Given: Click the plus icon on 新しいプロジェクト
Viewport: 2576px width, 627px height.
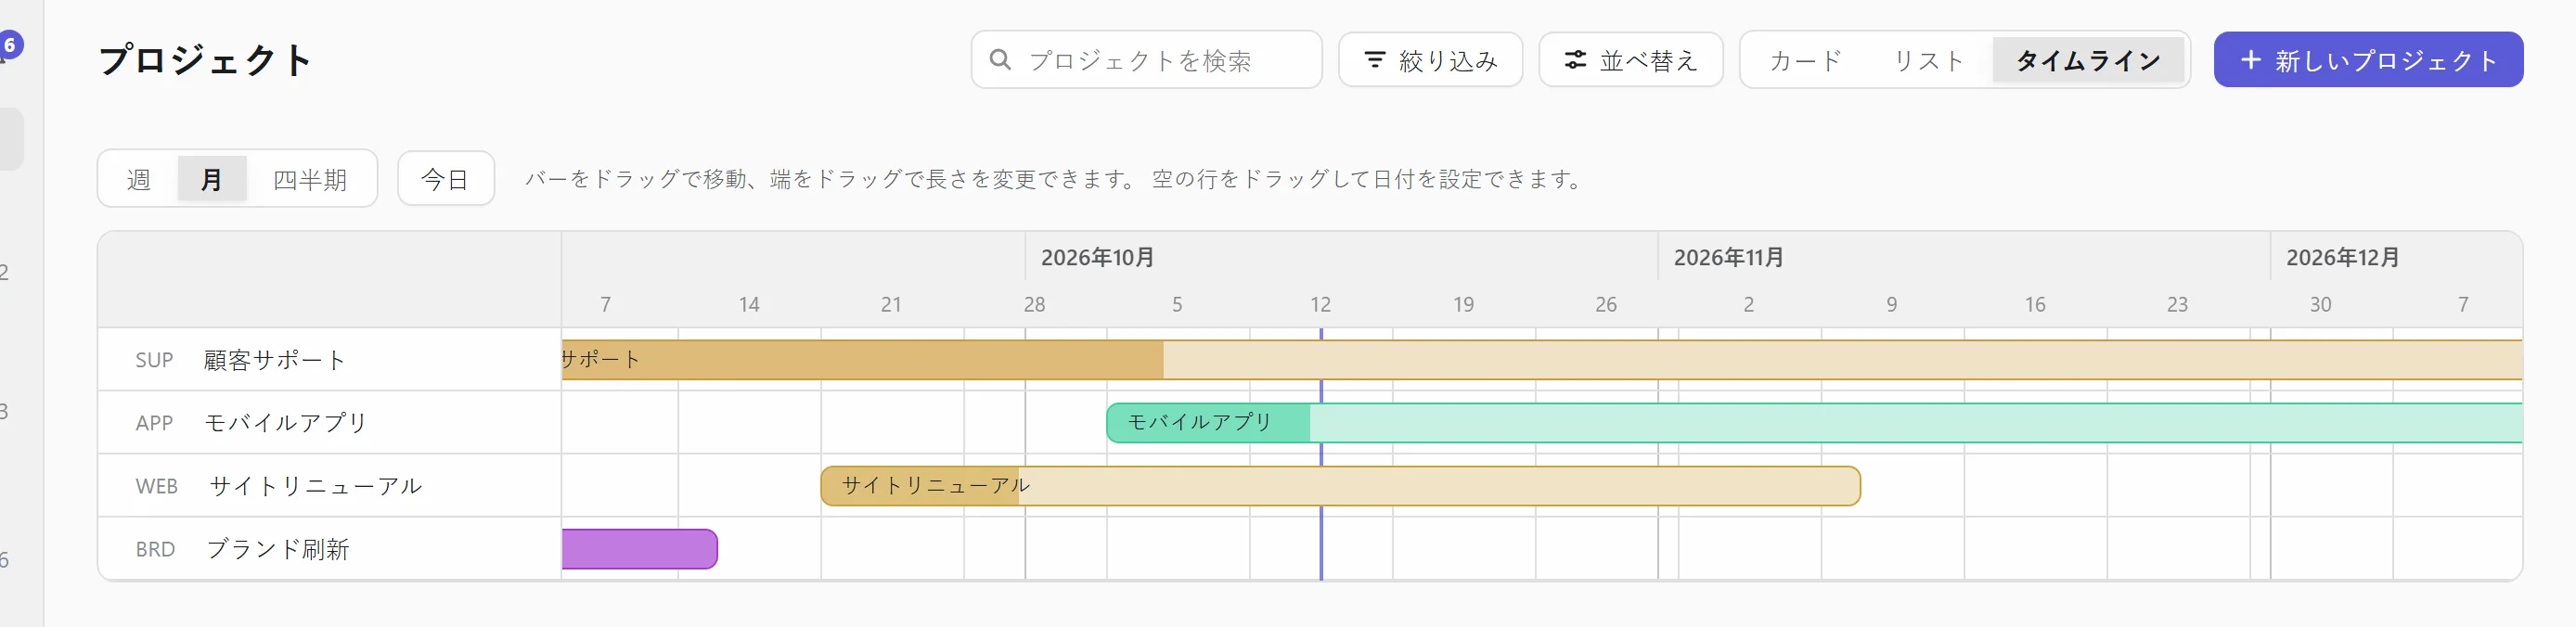Looking at the screenshot, I should tap(2250, 60).
